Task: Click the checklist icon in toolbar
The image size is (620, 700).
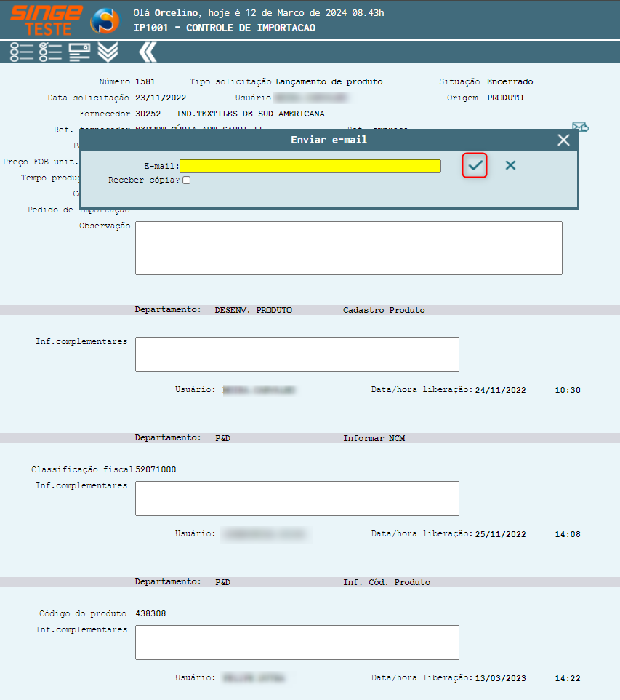Action: point(50,52)
